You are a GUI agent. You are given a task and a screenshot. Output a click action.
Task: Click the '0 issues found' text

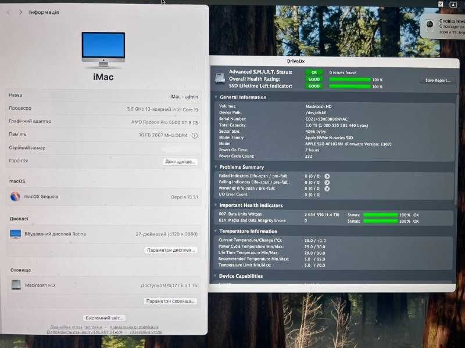[x=343, y=72]
